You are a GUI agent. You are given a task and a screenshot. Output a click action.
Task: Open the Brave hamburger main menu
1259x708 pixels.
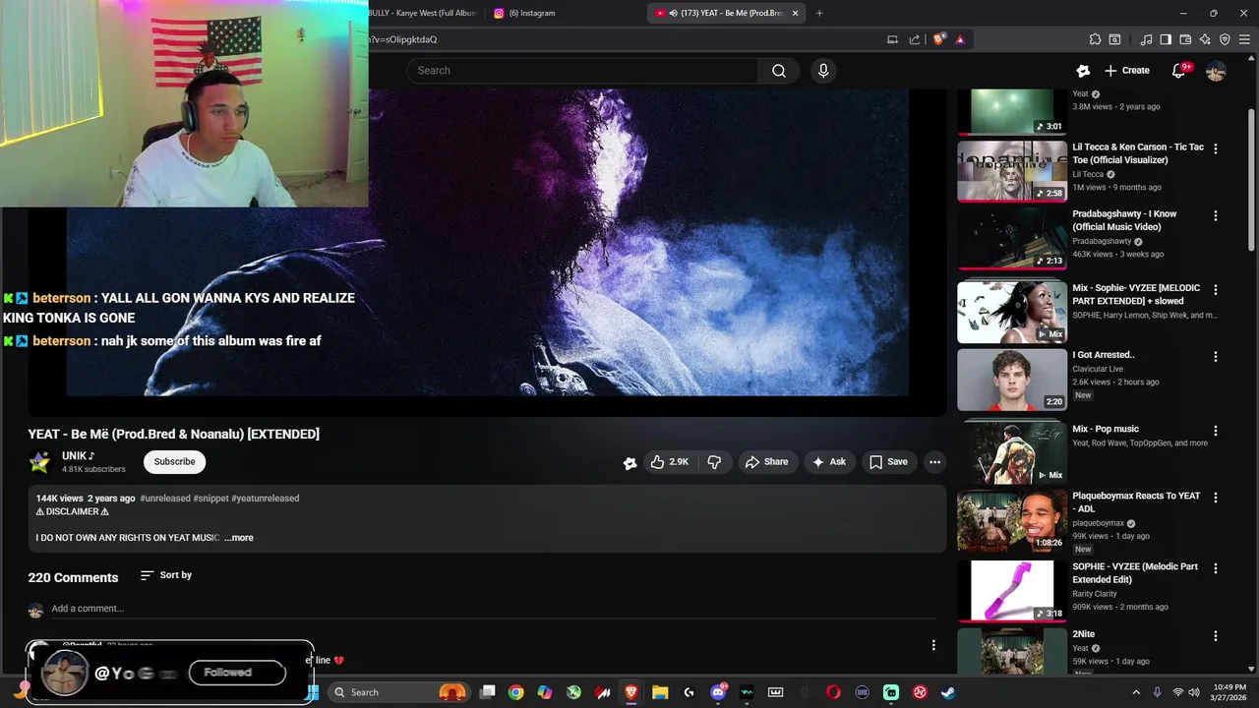click(x=1245, y=39)
